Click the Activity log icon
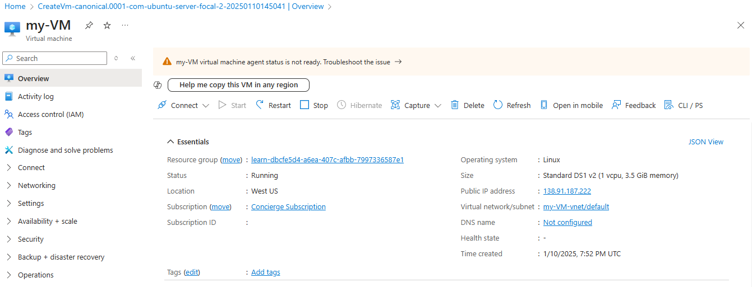The image size is (752, 287). [8, 96]
